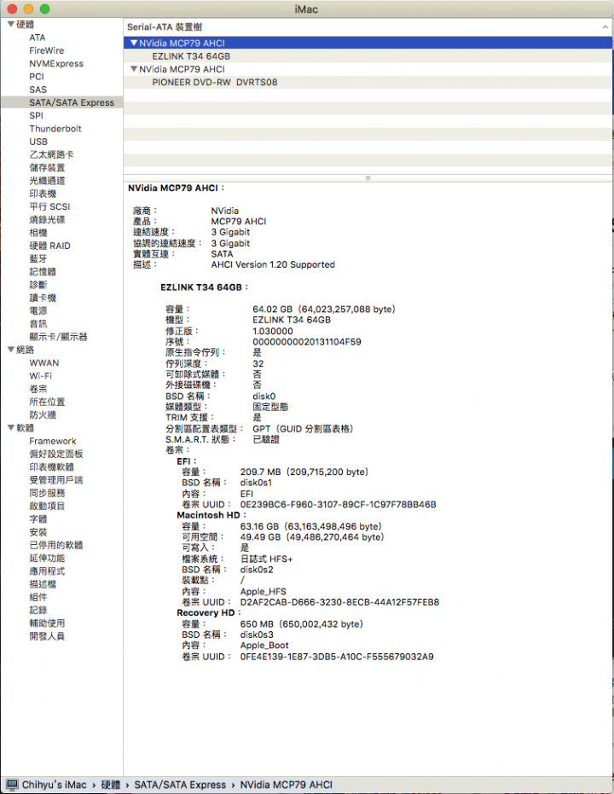Select 同步服務 in sidebar
614x794 pixels.
47,493
